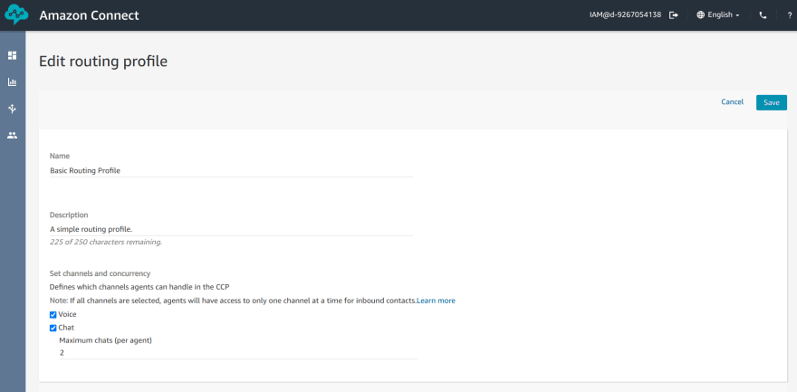Open the routing flow icon in sidebar
The width and height of the screenshot is (797, 392).
coord(12,109)
